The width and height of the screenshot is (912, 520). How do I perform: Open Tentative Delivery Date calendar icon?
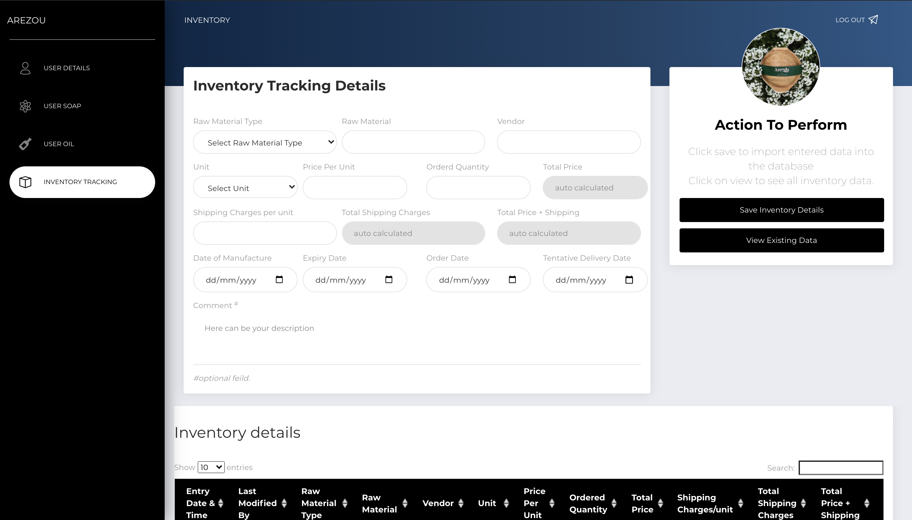pos(629,280)
